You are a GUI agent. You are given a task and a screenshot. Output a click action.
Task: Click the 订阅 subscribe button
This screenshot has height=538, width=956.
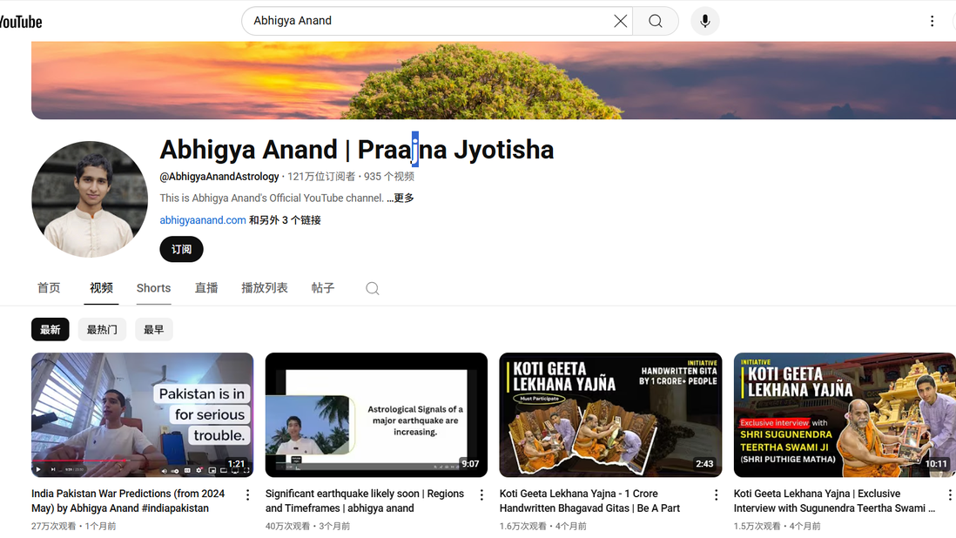coord(181,249)
